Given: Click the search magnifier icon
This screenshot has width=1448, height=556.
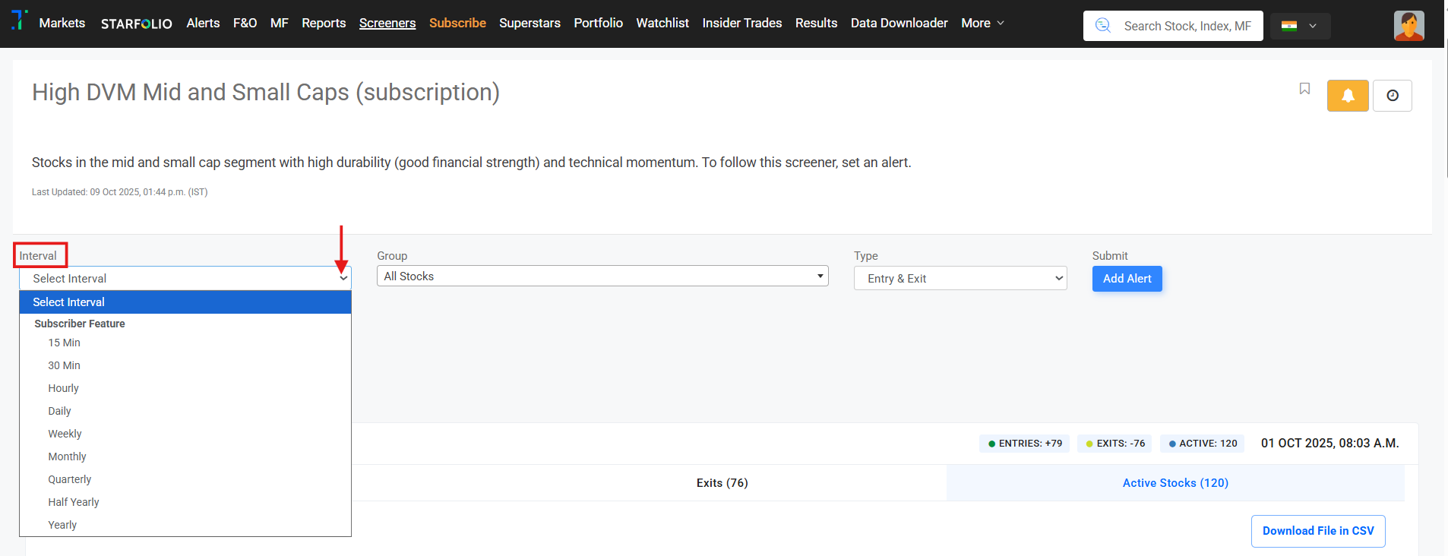Looking at the screenshot, I should point(1103,26).
